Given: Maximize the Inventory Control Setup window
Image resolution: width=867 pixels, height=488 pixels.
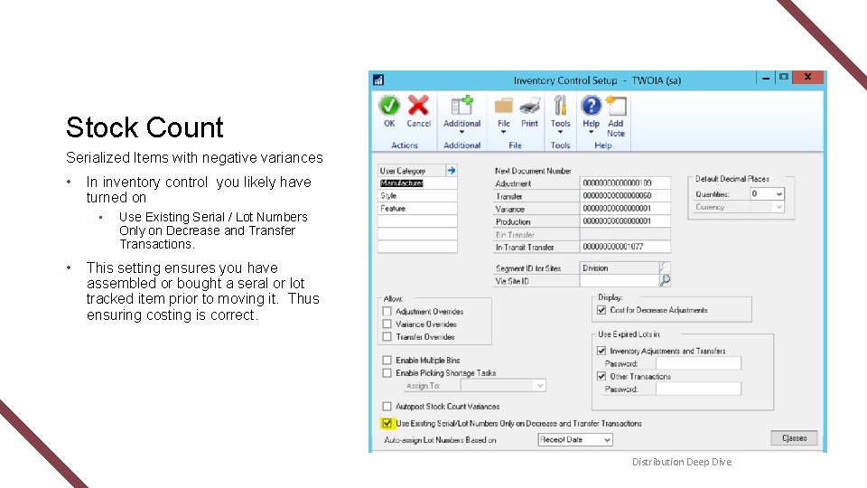Looking at the screenshot, I should click(784, 77).
